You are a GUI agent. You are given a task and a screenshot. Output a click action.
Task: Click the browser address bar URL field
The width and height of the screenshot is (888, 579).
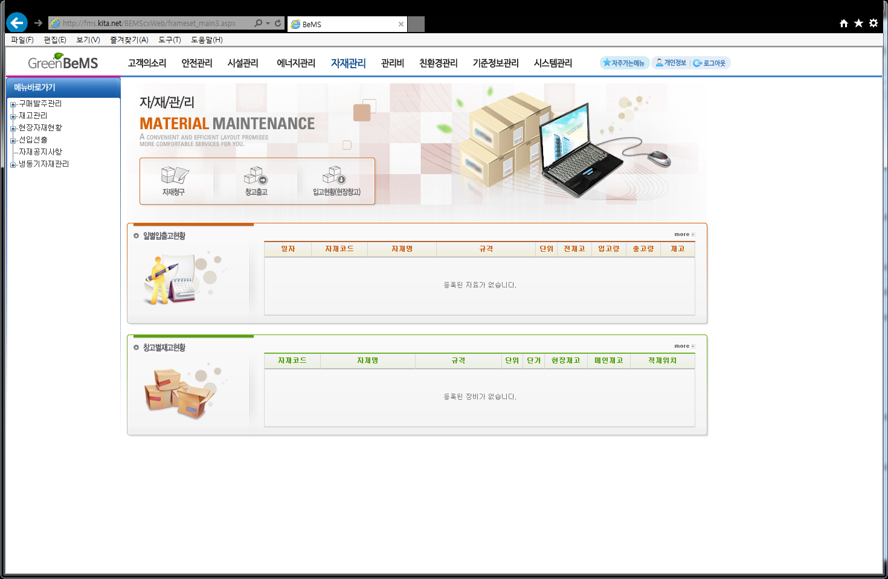pos(151,23)
